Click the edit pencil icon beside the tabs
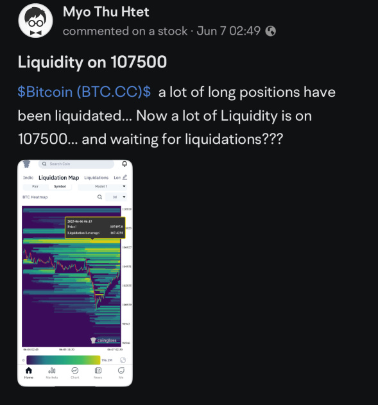Viewport: 378px width, 405px height. point(125,177)
